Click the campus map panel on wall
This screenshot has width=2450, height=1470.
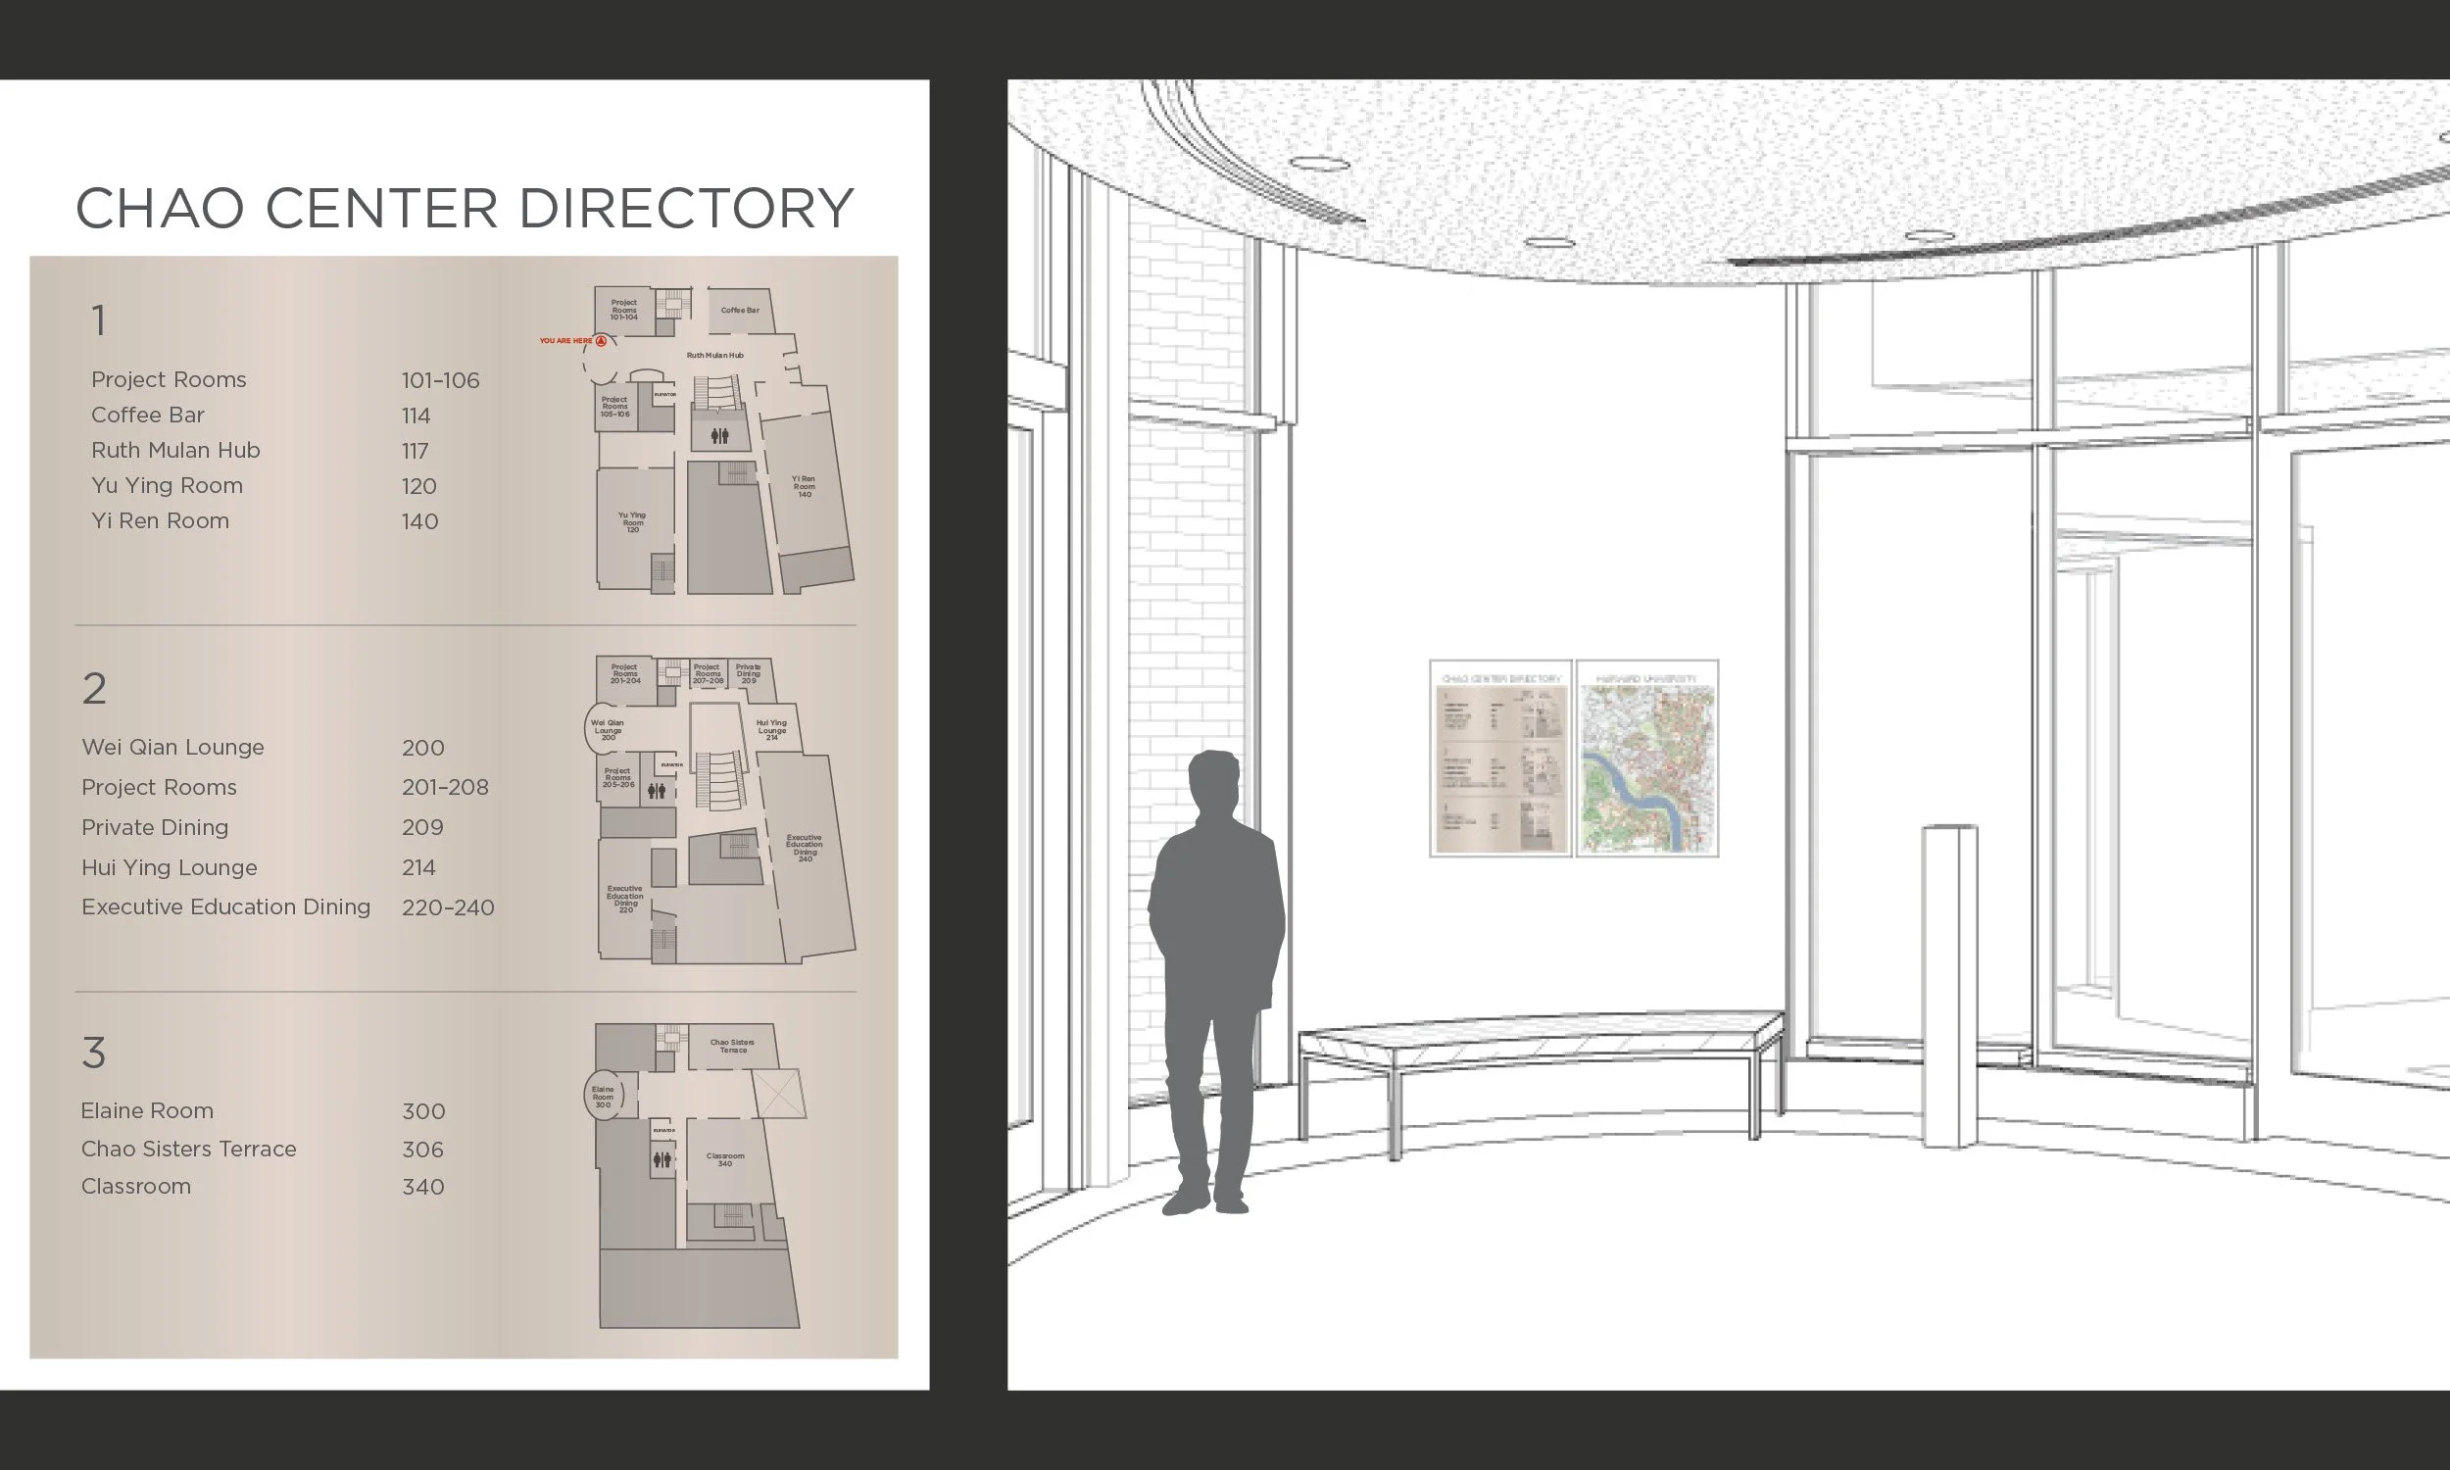[x=1646, y=758]
